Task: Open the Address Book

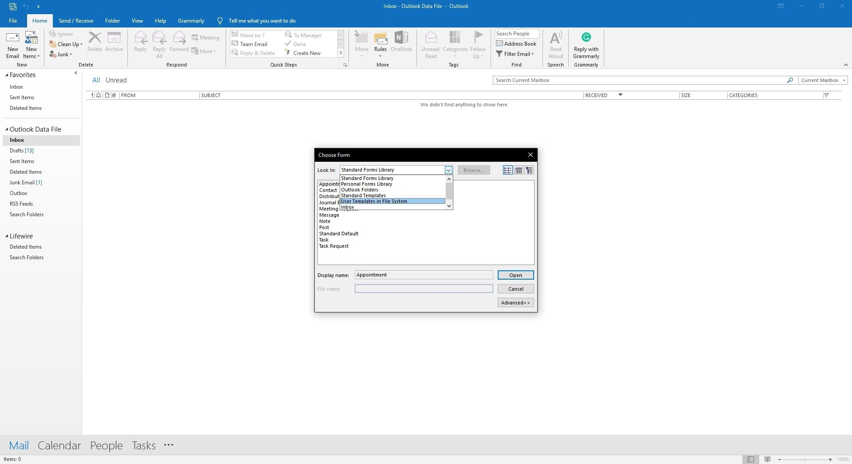Action: [x=516, y=44]
